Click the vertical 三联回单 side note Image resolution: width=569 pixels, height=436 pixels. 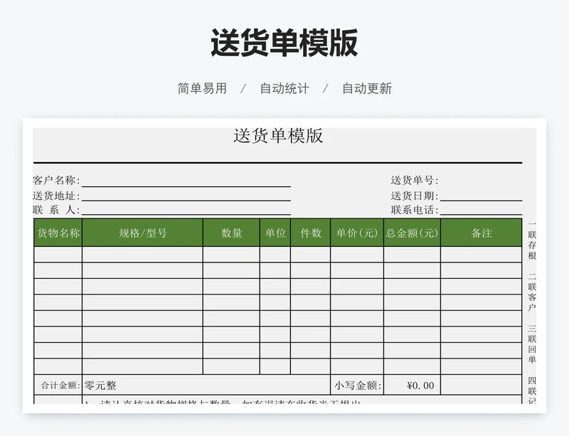(x=532, y=344)
